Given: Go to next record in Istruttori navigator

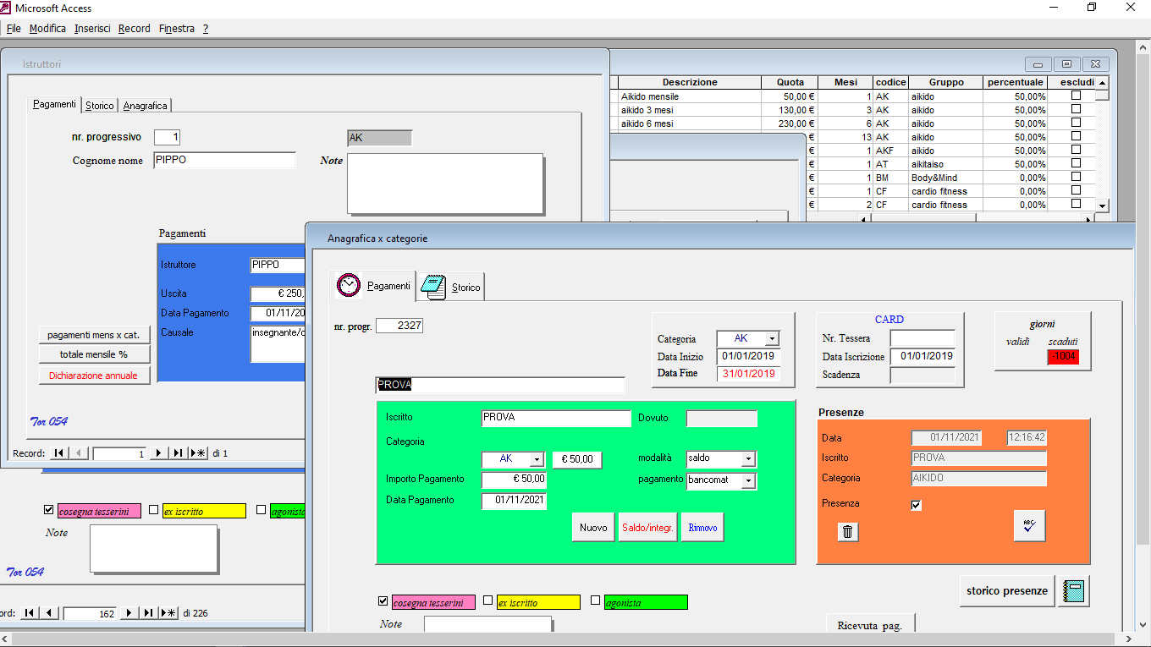Looking at the screenshot, I should tap(158, 453).
